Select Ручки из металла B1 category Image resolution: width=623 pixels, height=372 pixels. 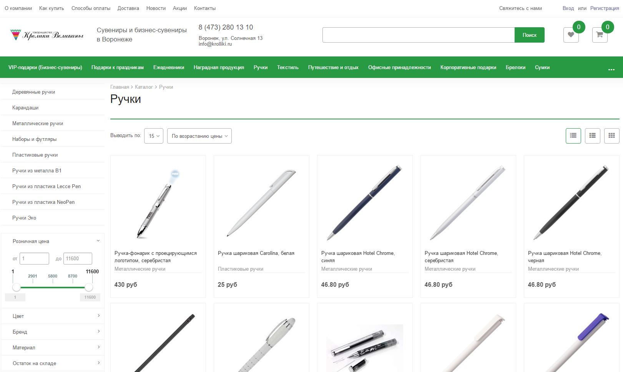[53, 170]
